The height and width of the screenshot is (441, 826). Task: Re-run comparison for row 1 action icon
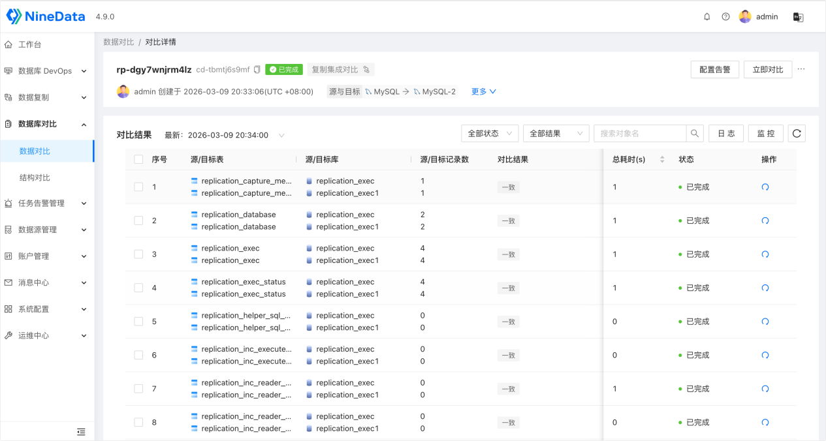tap(765, 187)
